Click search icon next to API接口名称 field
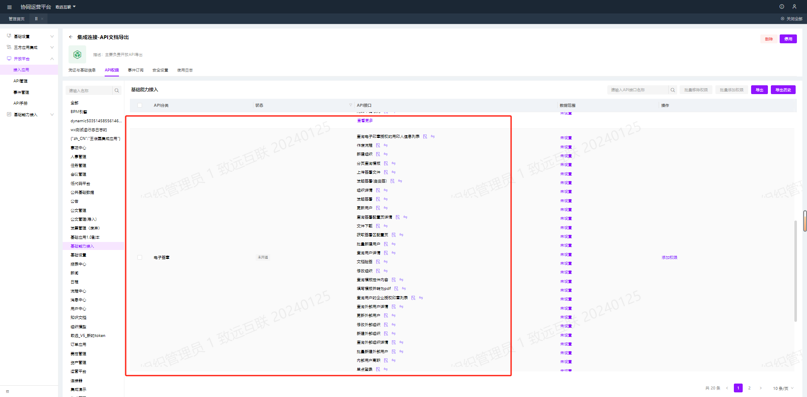The width and height of the screenshot is (807, 397). [672, 90]
